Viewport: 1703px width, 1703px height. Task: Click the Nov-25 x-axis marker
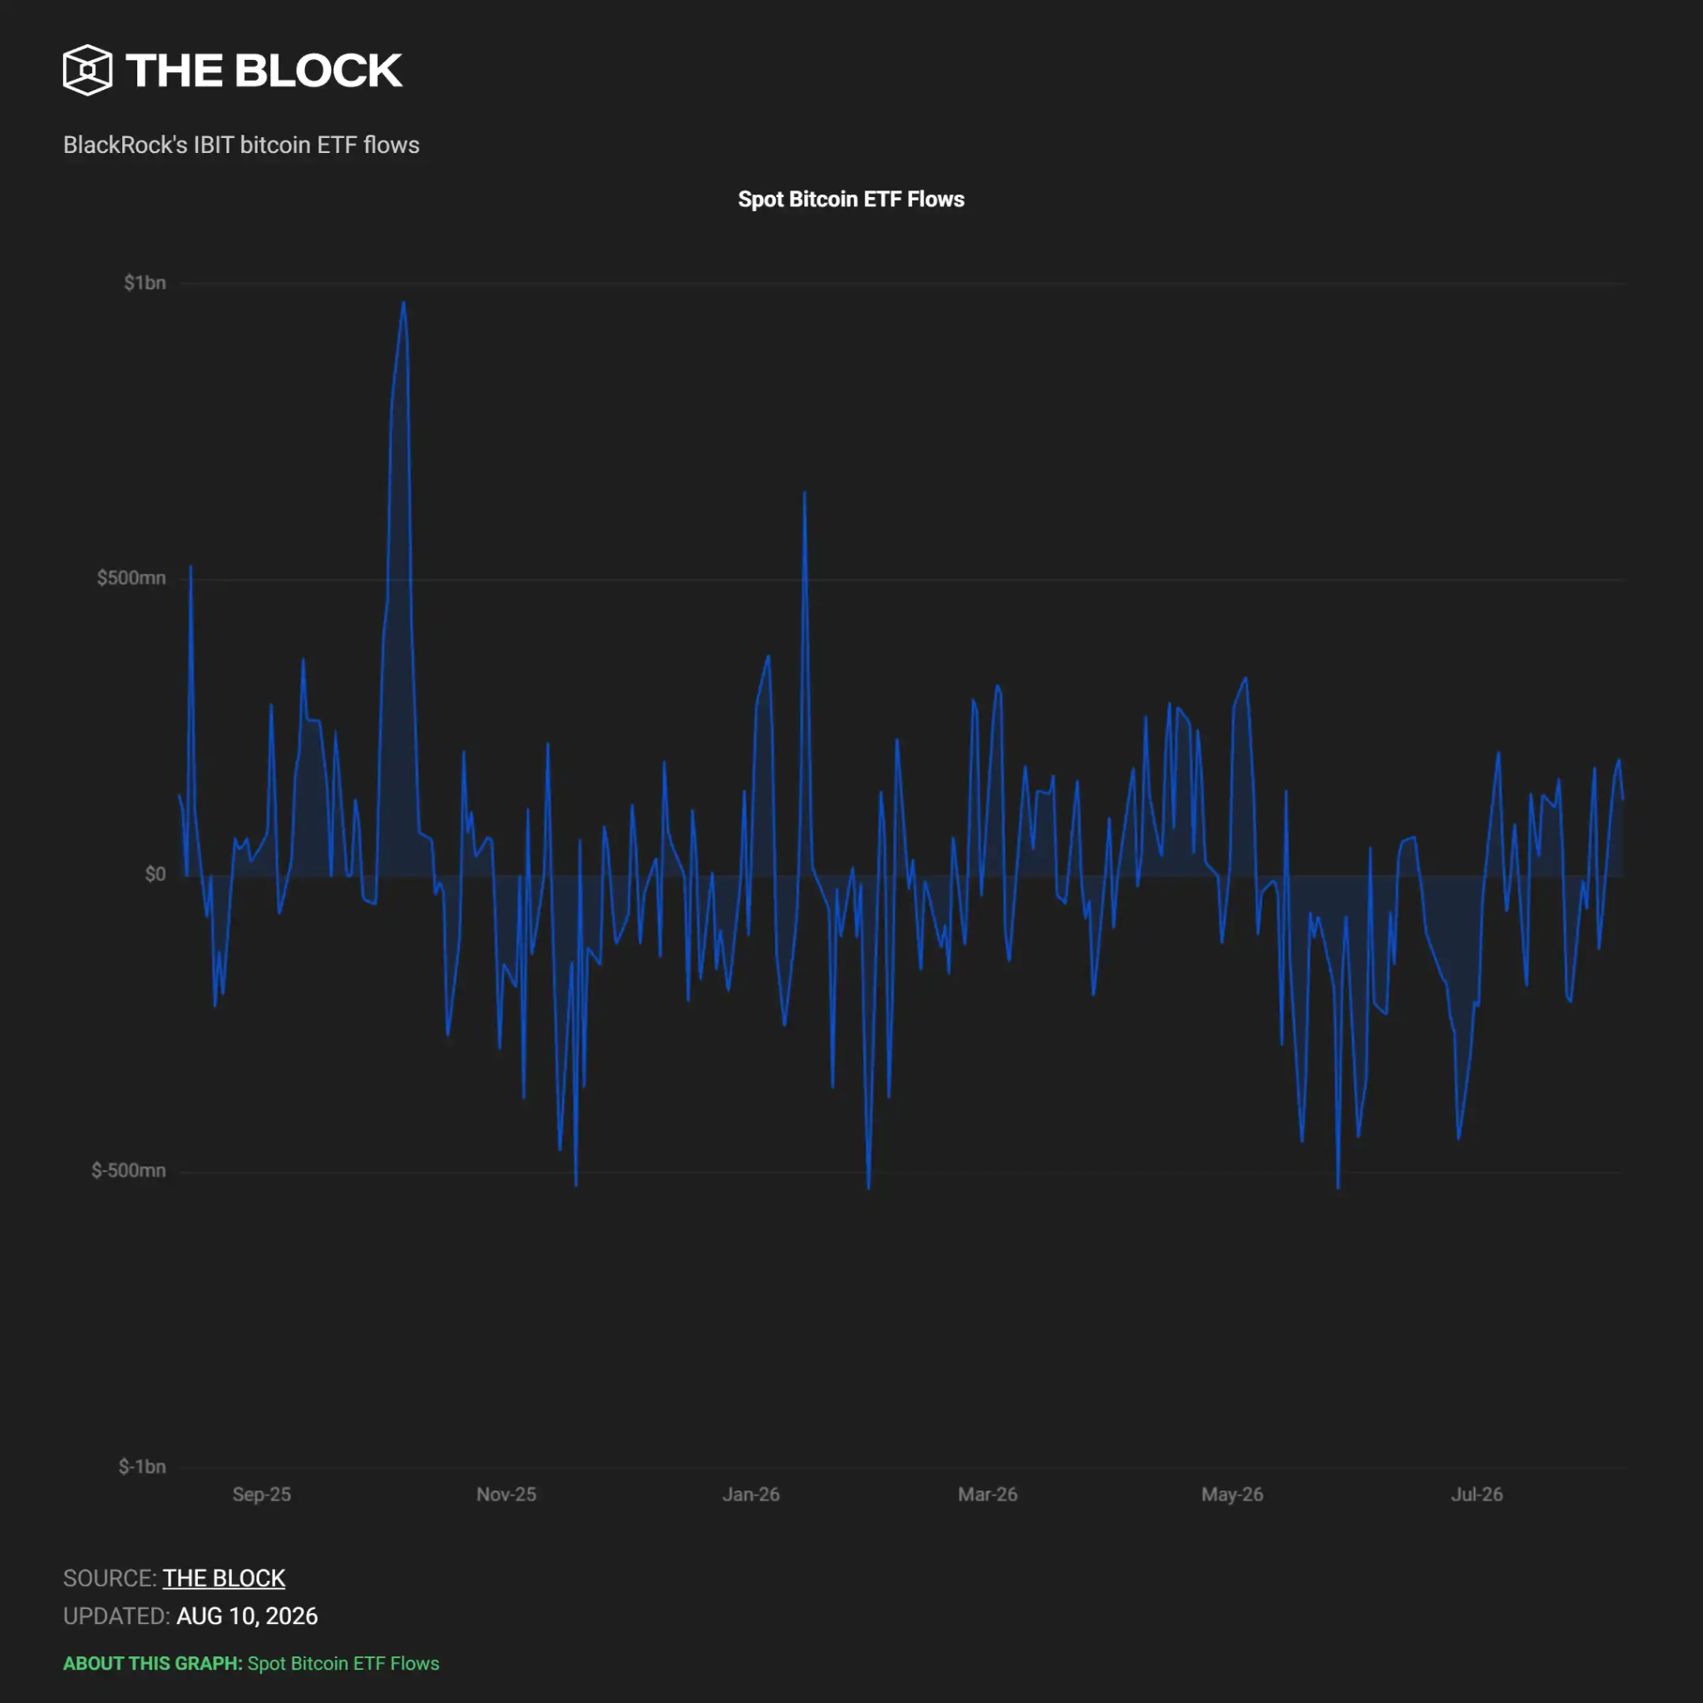tap(506, 1495)
